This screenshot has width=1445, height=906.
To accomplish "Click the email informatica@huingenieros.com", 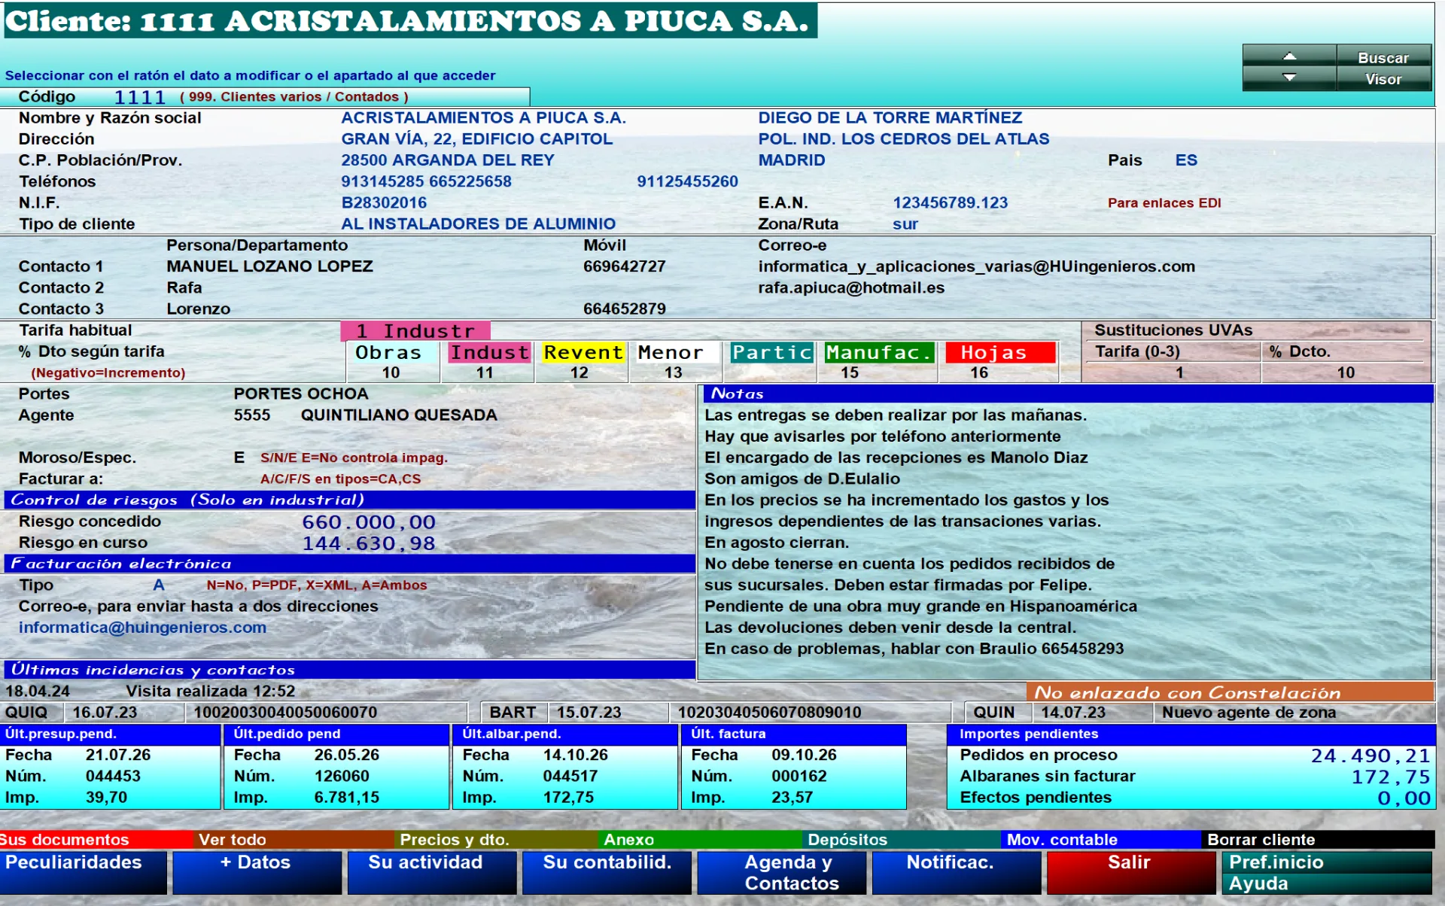I will (142, 628).
